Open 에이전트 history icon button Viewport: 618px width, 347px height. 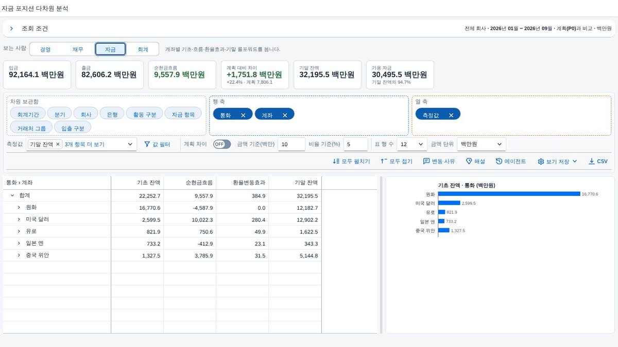point(511,161)
